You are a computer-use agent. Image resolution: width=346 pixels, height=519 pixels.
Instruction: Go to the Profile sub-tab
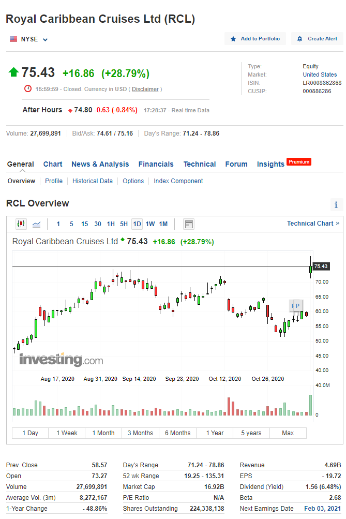pyautogui.click(x=54, y=181)
